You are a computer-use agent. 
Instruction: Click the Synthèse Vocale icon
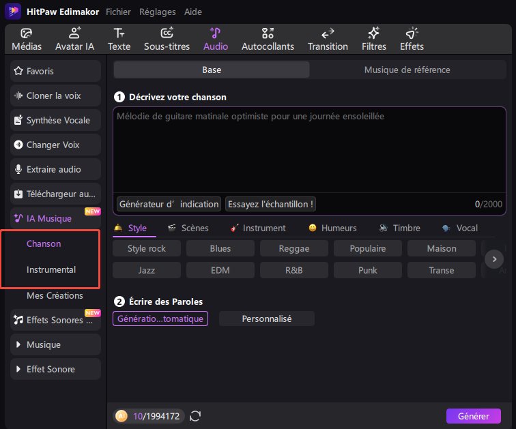pos(18,120)
